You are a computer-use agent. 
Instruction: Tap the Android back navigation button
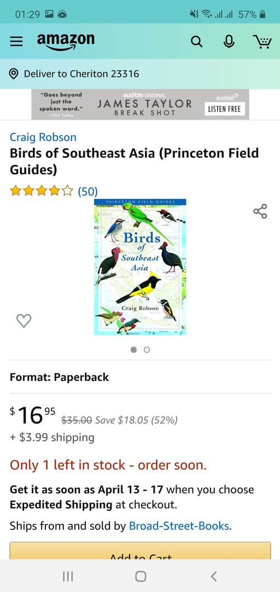[214, 576]
